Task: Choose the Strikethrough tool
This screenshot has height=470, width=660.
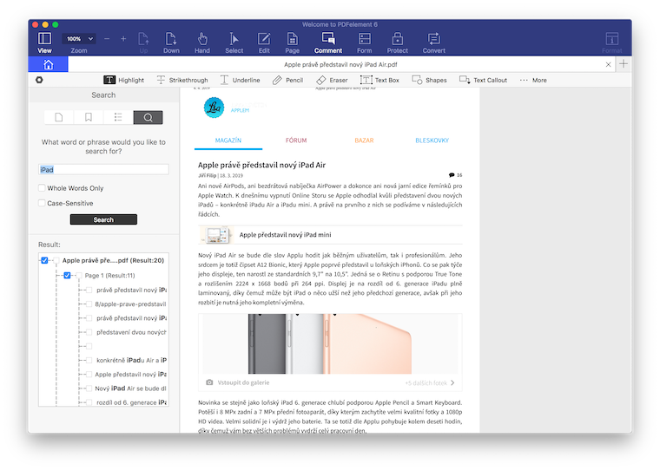Action: click(x=182, y=80)
